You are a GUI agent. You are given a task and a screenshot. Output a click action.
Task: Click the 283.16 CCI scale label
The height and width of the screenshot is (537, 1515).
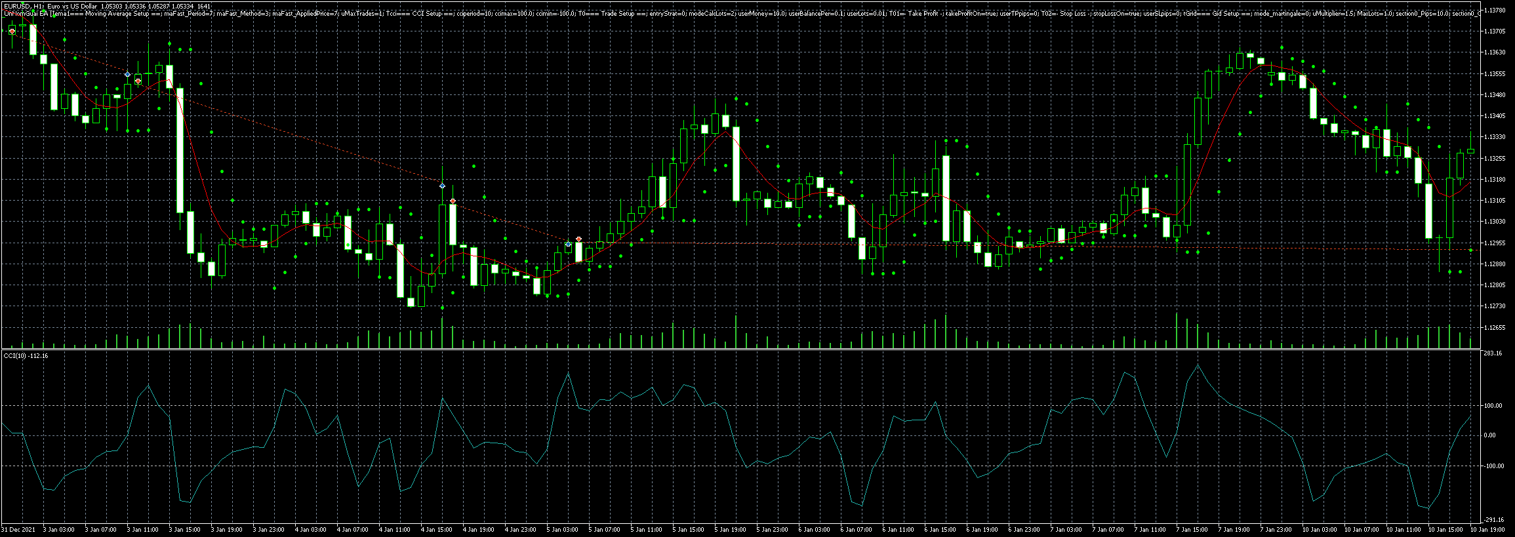coord(1492,353)
